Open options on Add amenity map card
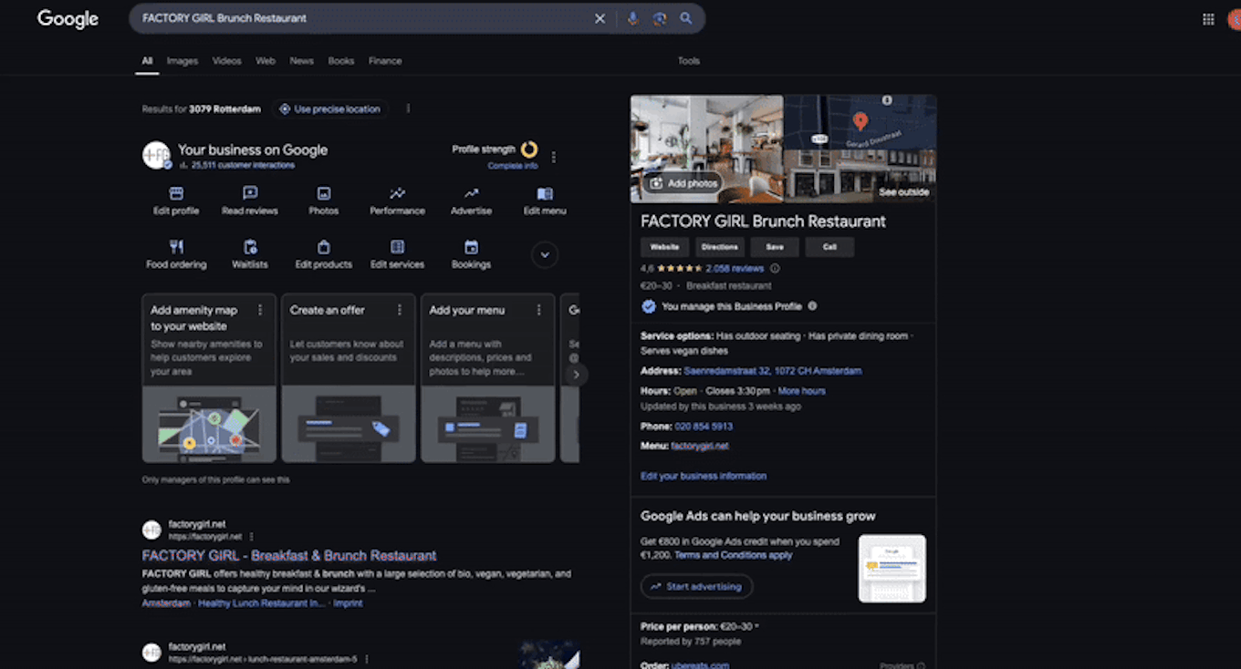The height and width of the screenshot is (669, 1241). point(260,310)
